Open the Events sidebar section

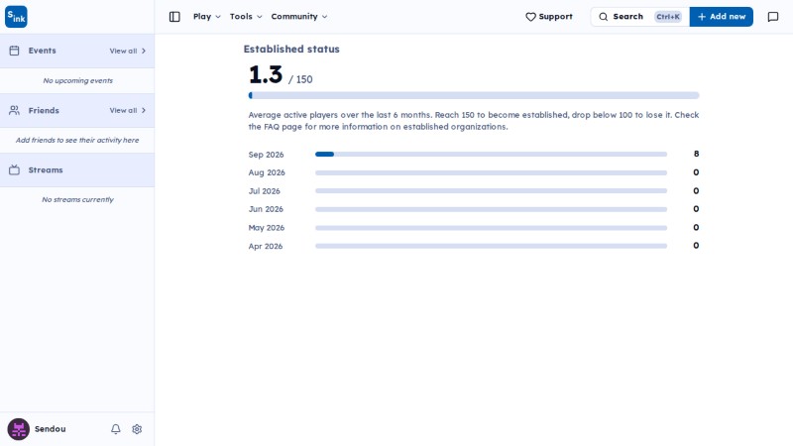click(x=77, y=51)
